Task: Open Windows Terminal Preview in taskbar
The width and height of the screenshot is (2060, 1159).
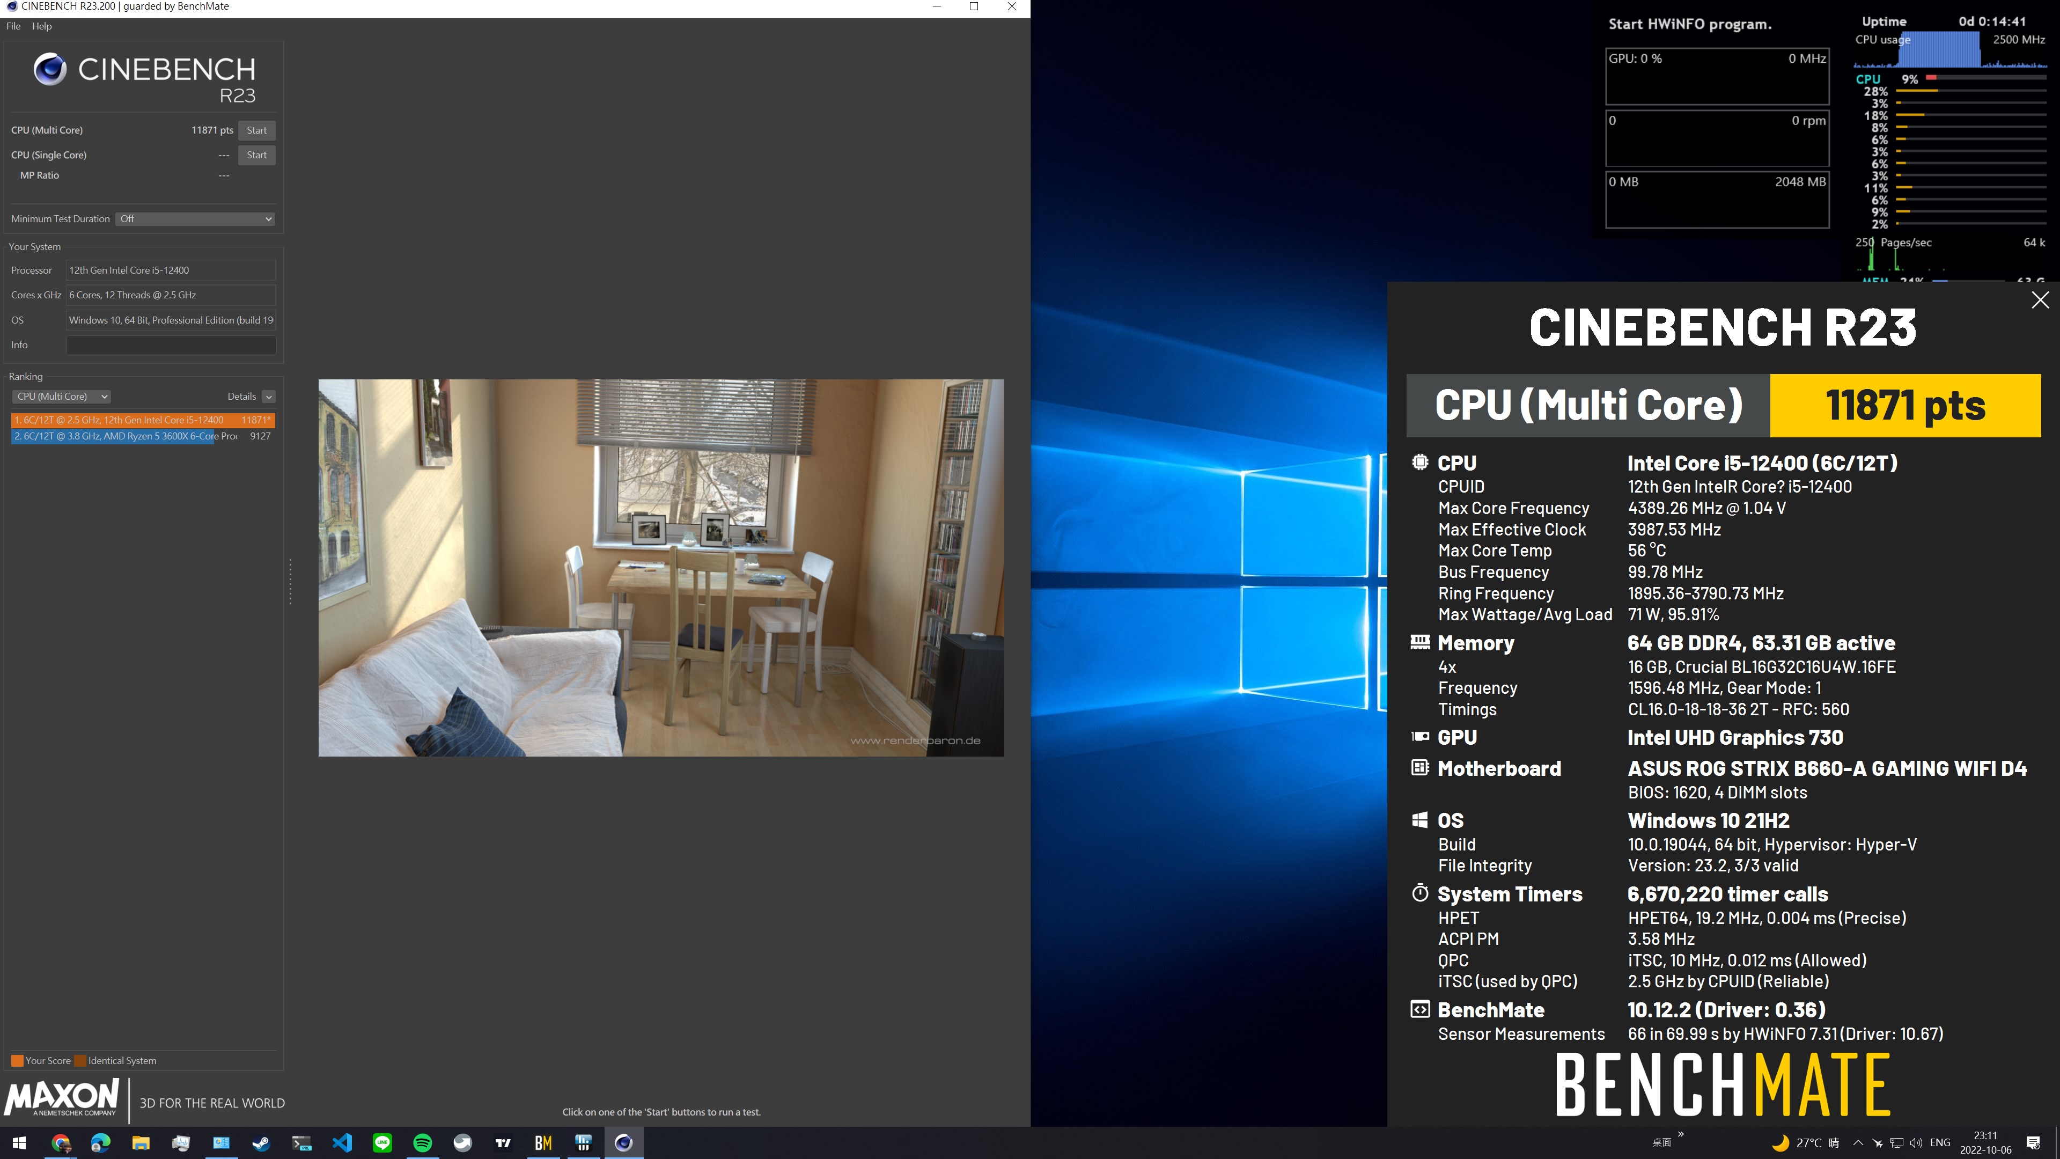Action: coord(301,1143)
